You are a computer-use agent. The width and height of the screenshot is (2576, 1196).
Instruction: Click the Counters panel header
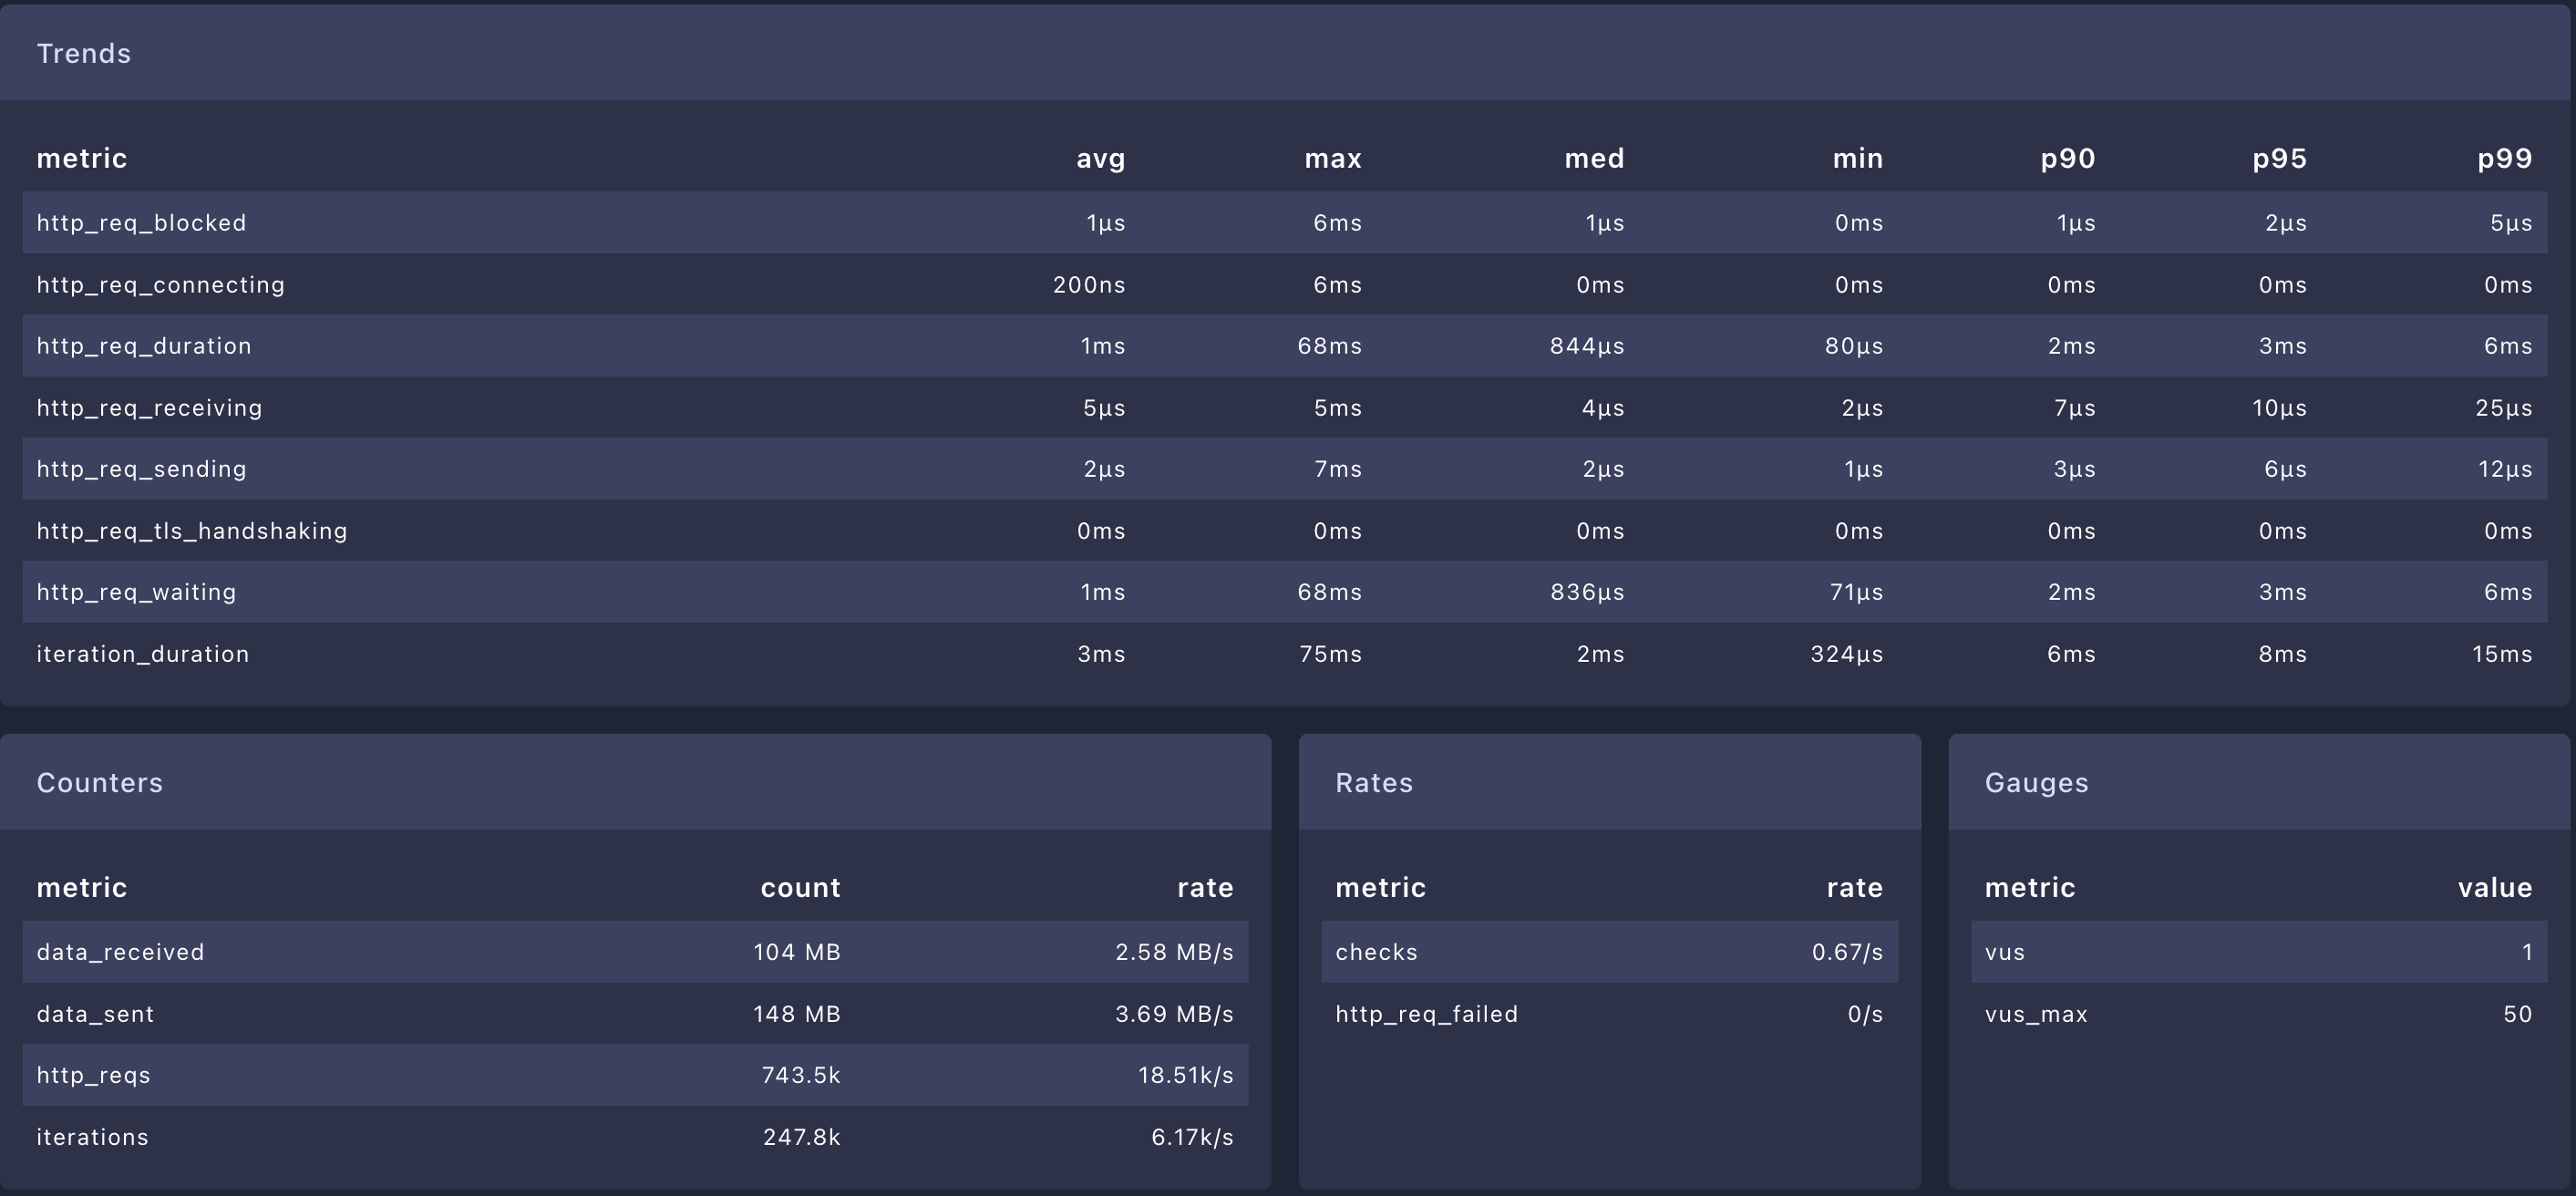tap(636, 782)
